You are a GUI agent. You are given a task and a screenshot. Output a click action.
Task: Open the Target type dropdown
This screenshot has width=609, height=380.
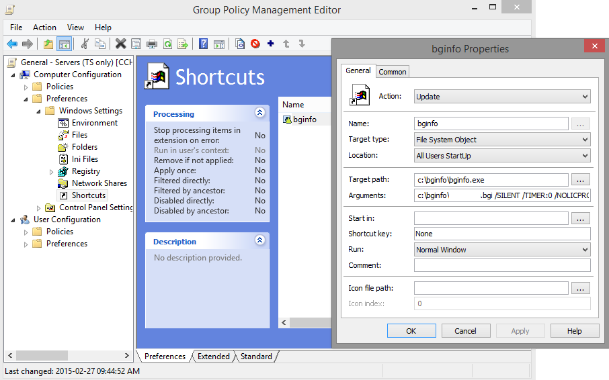point(502,140)
